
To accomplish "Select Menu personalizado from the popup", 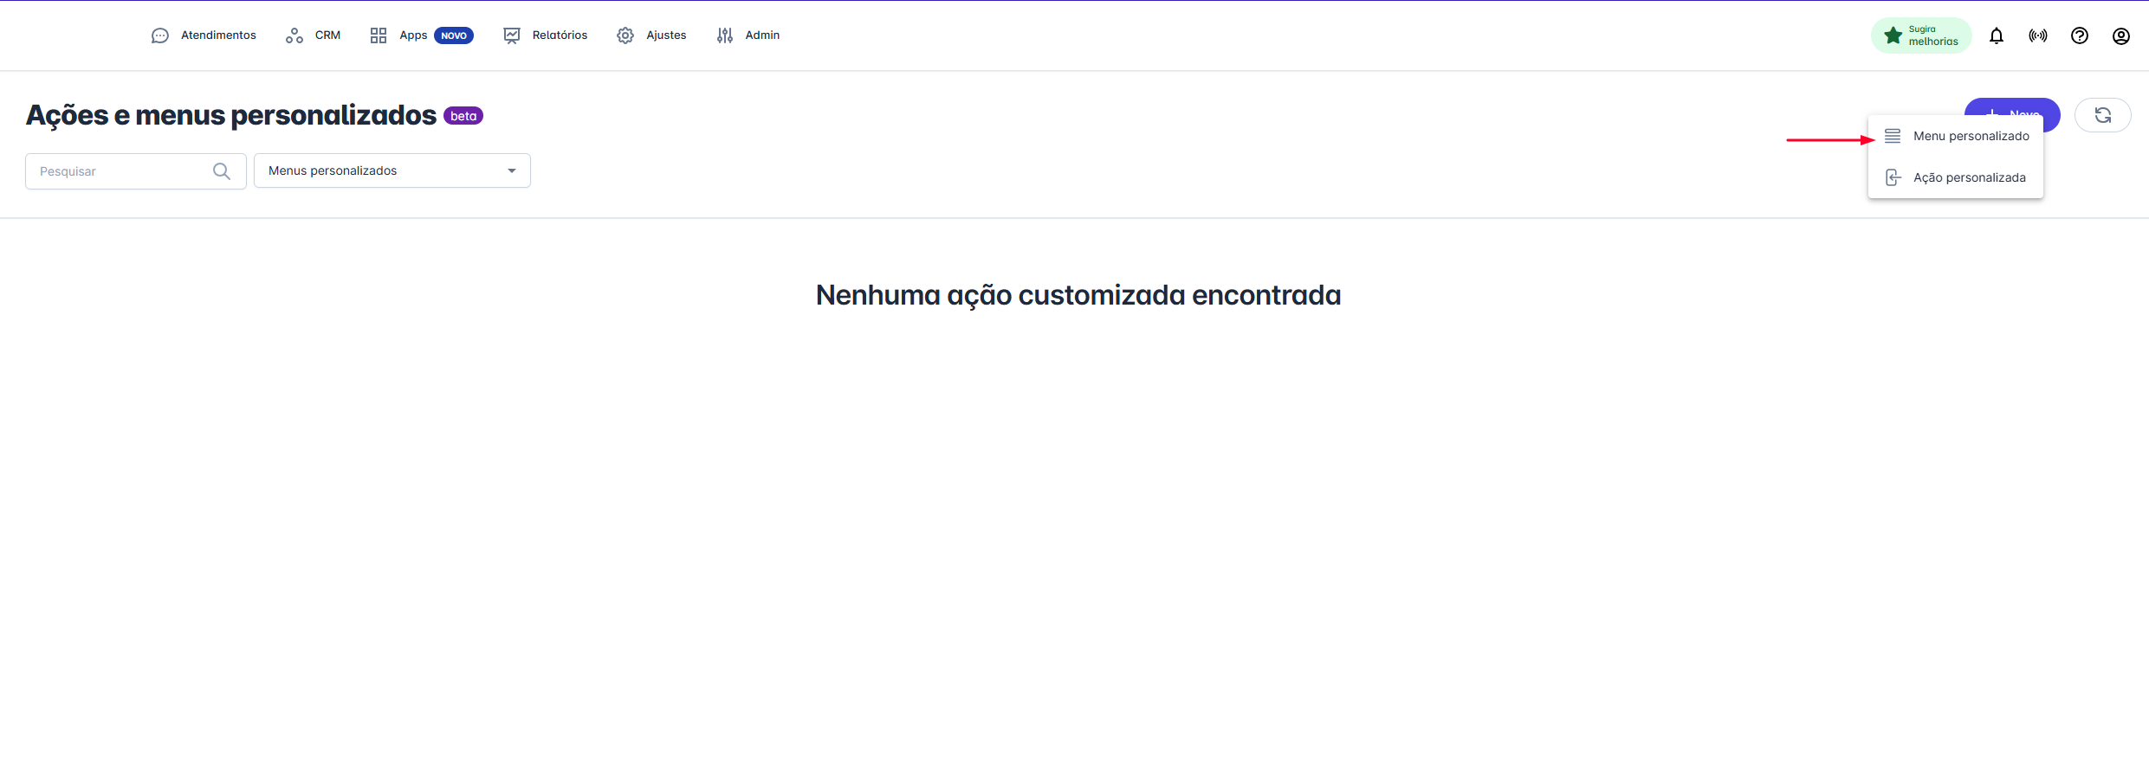I will click(1971, 136).
